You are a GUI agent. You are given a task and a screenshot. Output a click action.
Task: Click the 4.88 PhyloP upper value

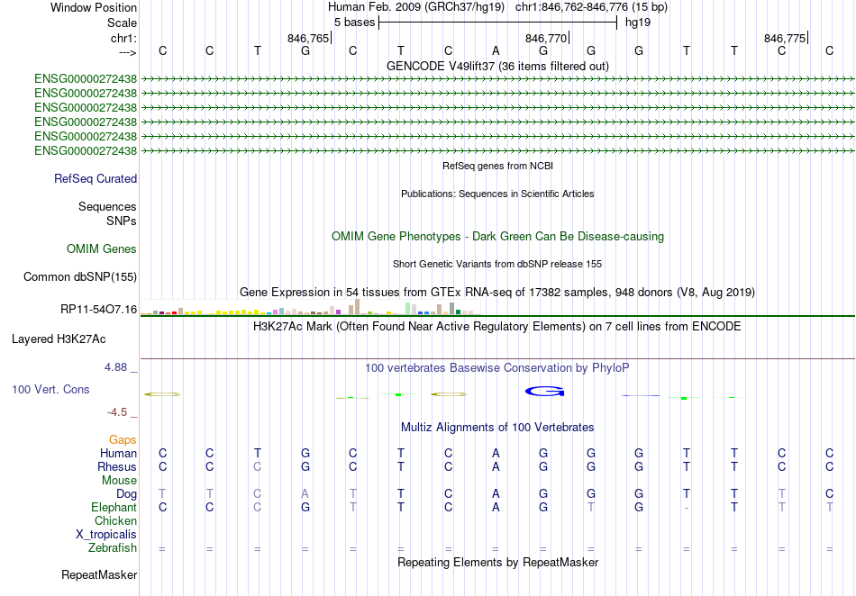(x=115, y=367)
